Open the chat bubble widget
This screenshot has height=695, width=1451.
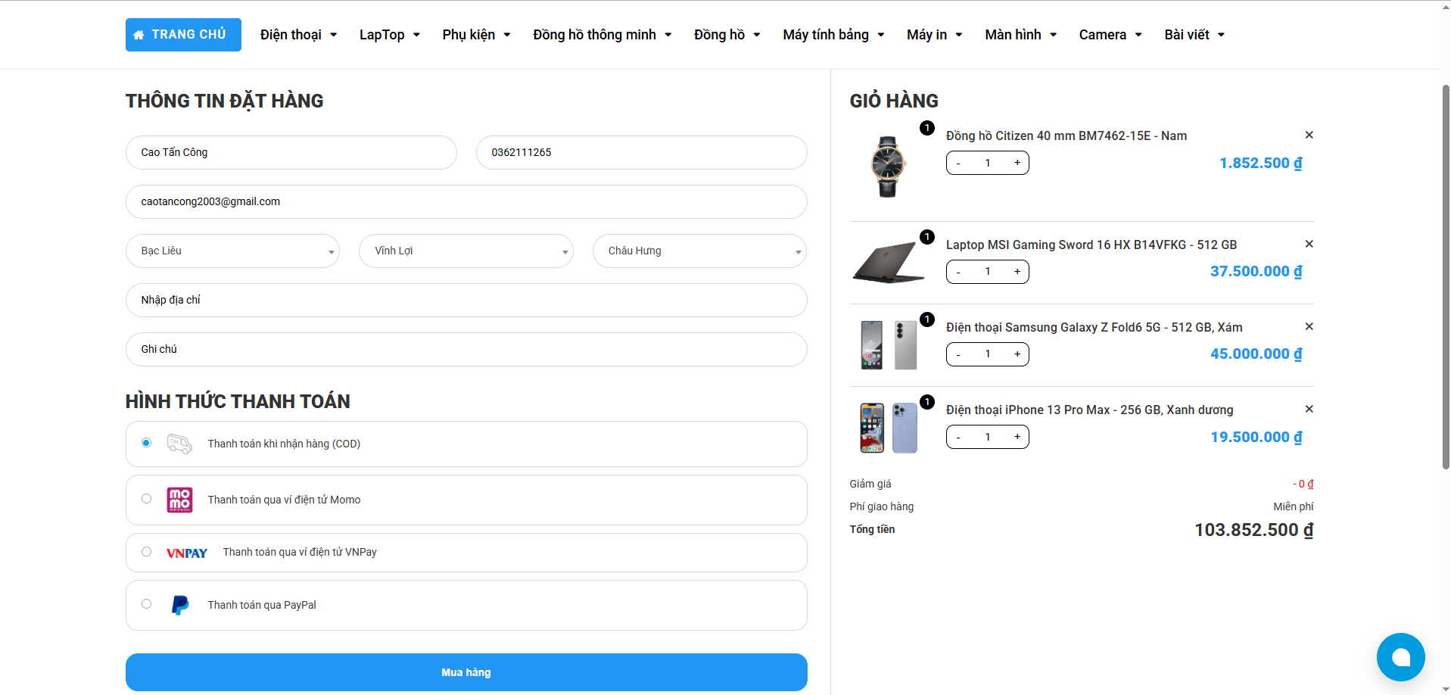1400,656
